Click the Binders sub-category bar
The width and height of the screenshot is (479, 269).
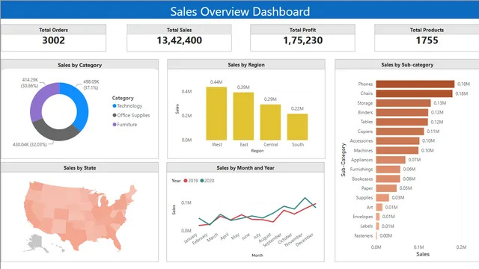point(402,112)
